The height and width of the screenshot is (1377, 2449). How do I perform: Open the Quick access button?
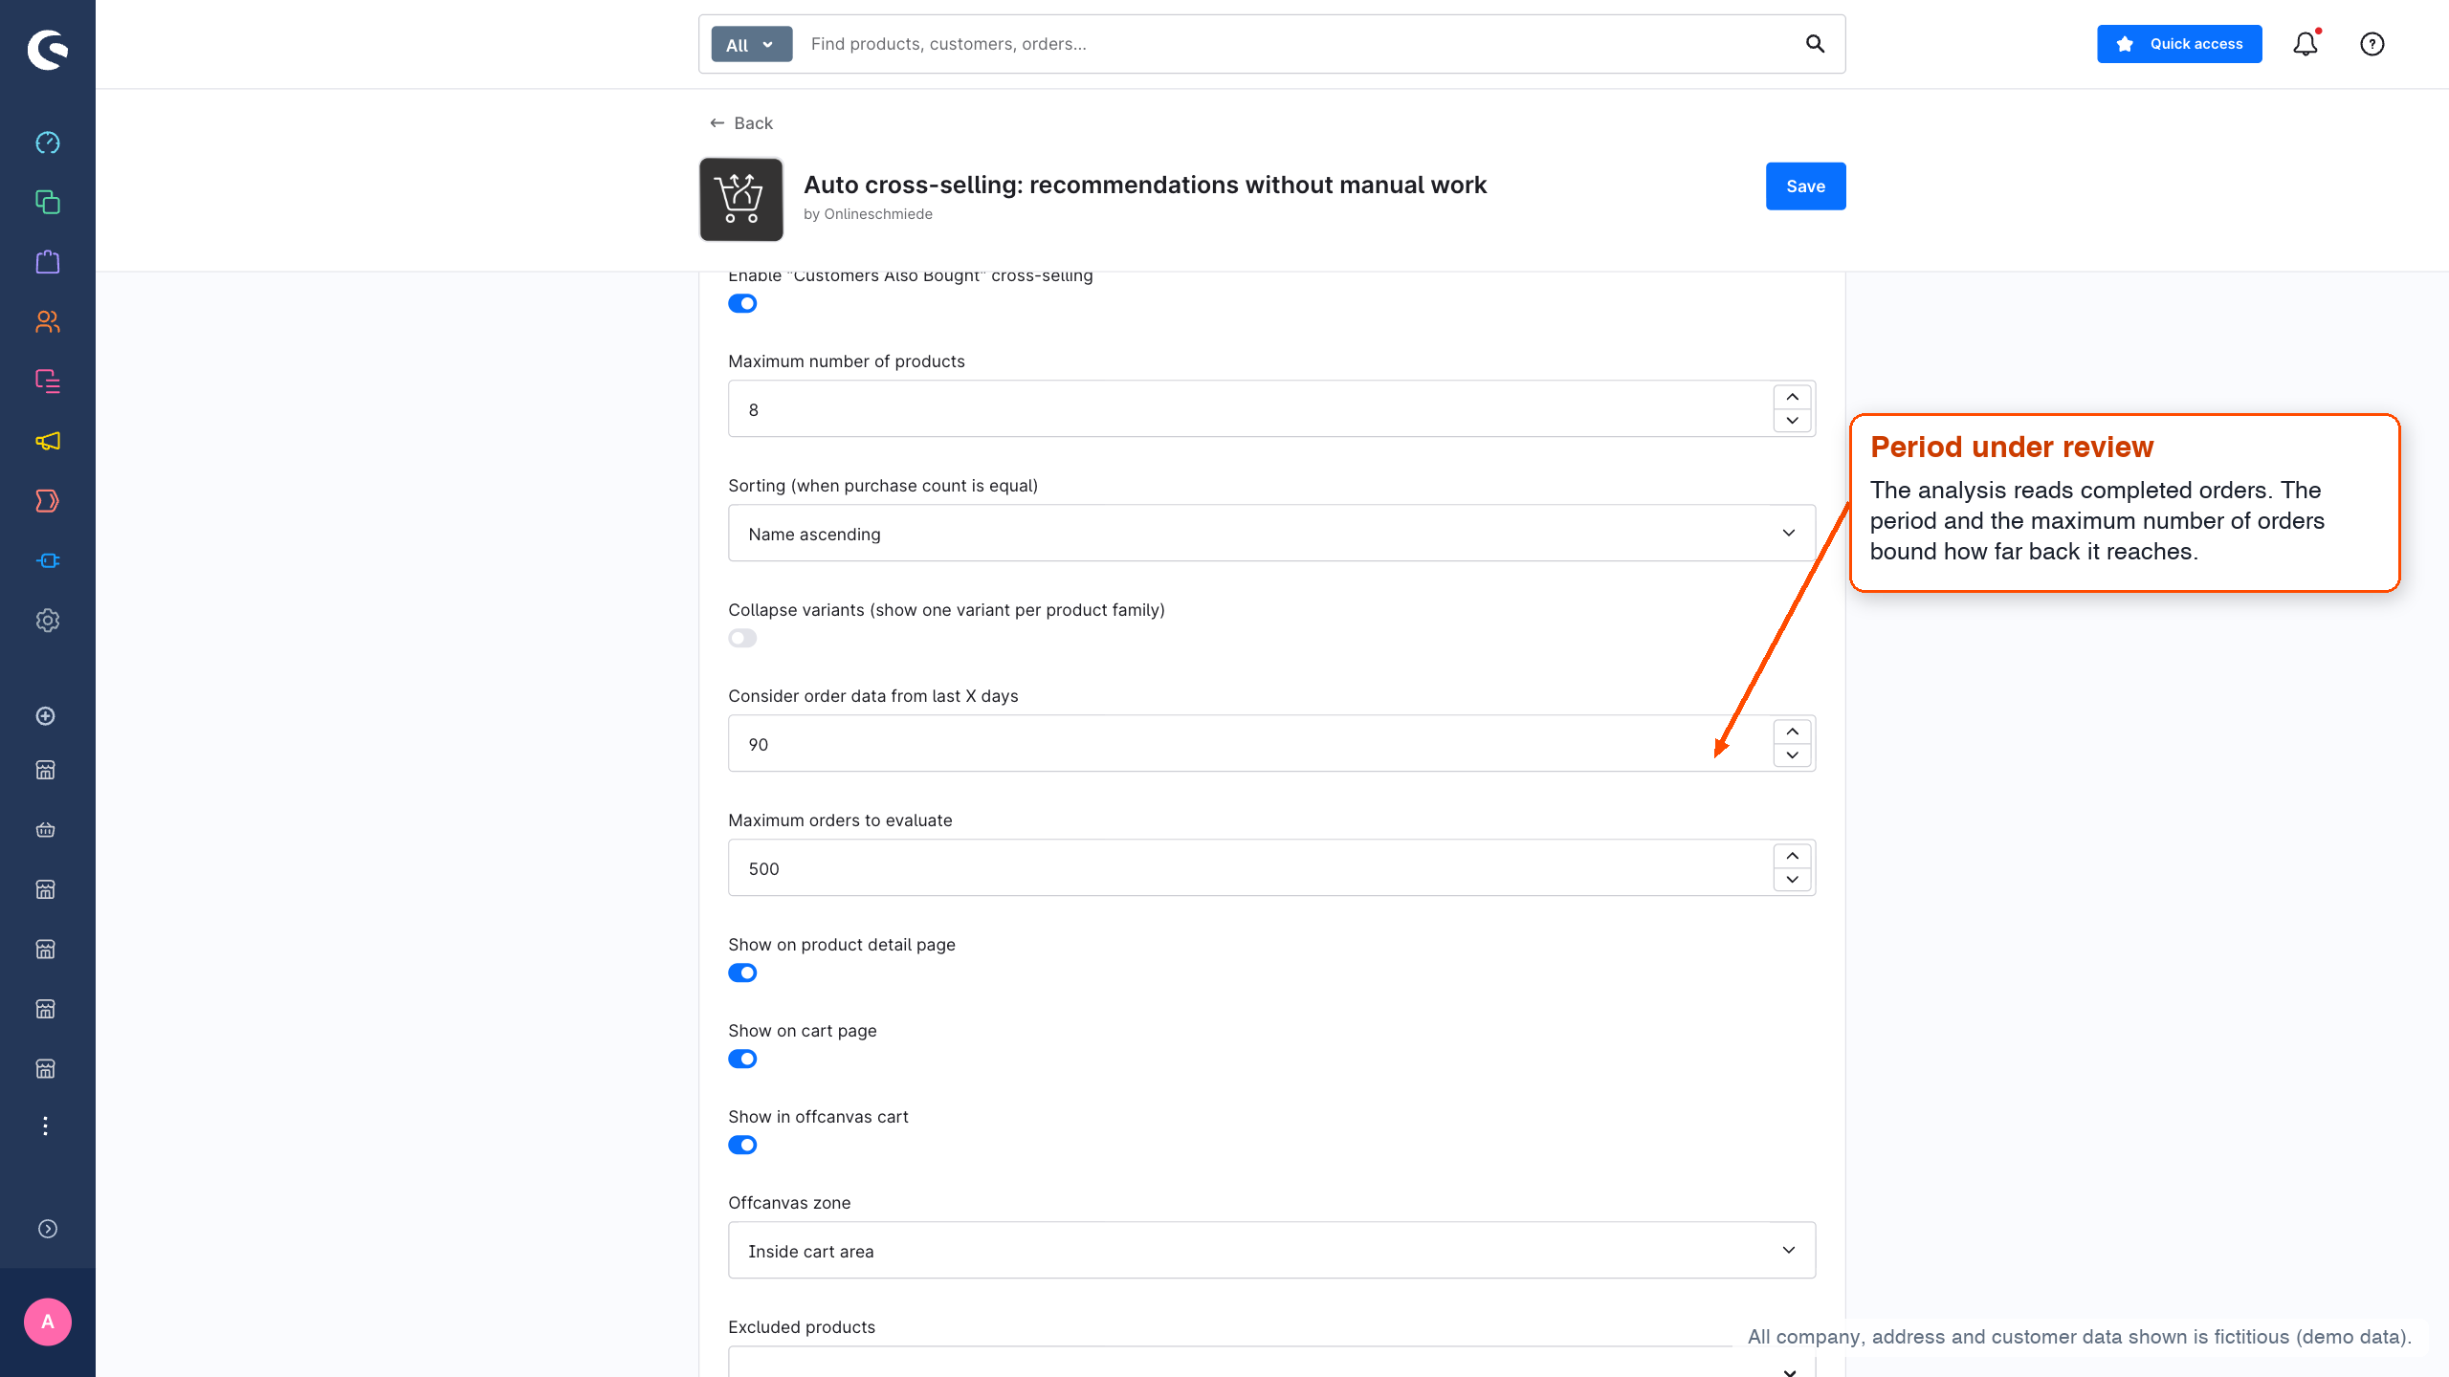coord(2179,44)
